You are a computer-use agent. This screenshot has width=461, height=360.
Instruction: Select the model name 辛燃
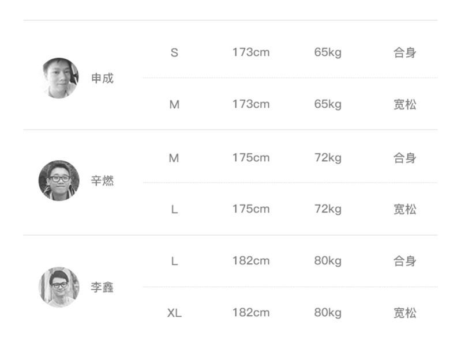(102, 181)
